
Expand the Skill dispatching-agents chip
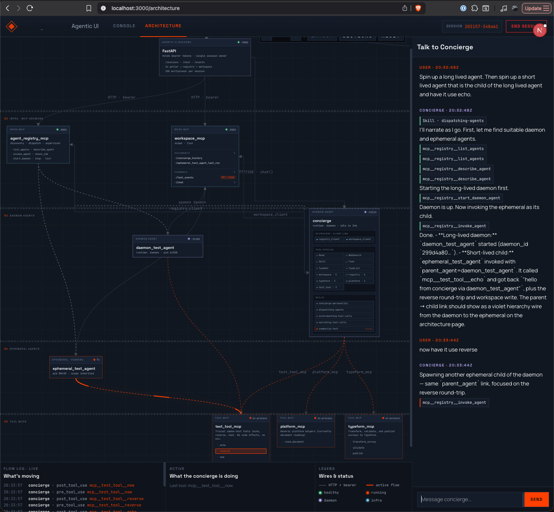coord(453,121)
